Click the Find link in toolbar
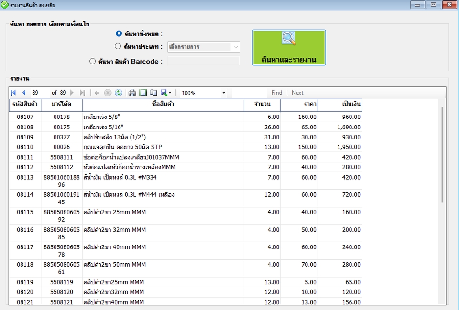The width and height of the screenshot is (459, 310). (x=276, y=93)
